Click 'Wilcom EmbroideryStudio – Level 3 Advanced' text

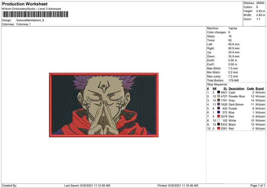31,9
